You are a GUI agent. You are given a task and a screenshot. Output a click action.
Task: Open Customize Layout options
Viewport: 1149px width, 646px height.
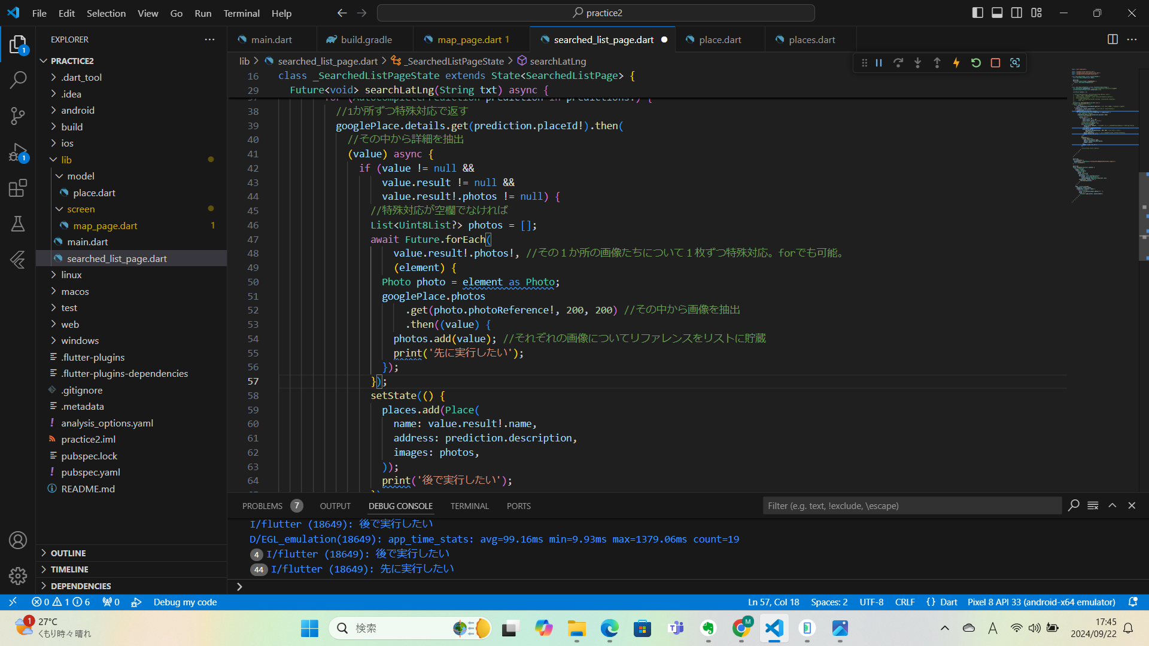[1036, 13]
